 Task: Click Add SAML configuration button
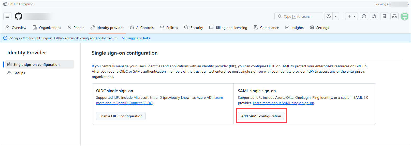pos(261,116)
